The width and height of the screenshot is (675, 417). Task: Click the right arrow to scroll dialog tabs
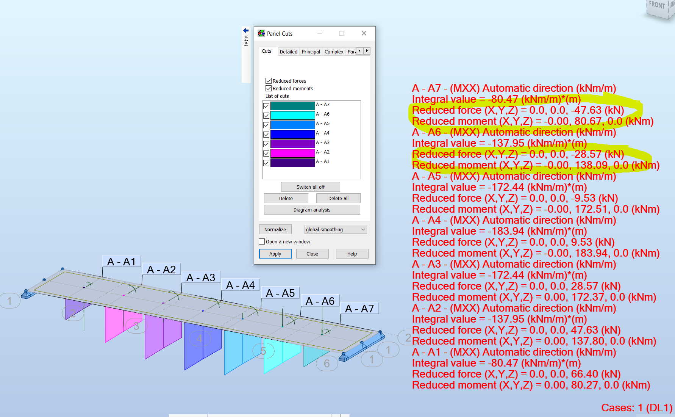[x=367, y=51]
